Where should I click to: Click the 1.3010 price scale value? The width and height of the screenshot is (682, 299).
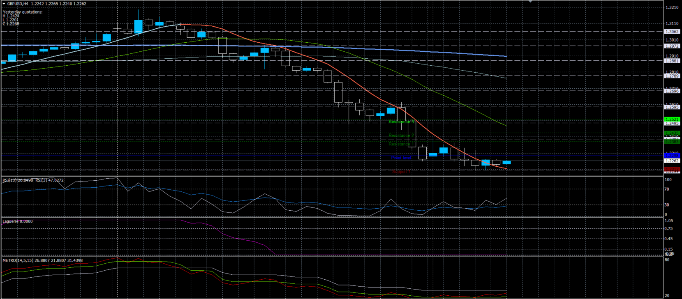[x=672, y=40]
